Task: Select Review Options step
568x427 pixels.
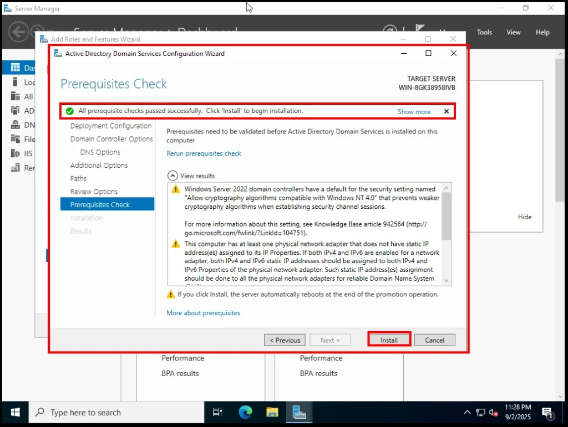Action: [x=94, y=192]
